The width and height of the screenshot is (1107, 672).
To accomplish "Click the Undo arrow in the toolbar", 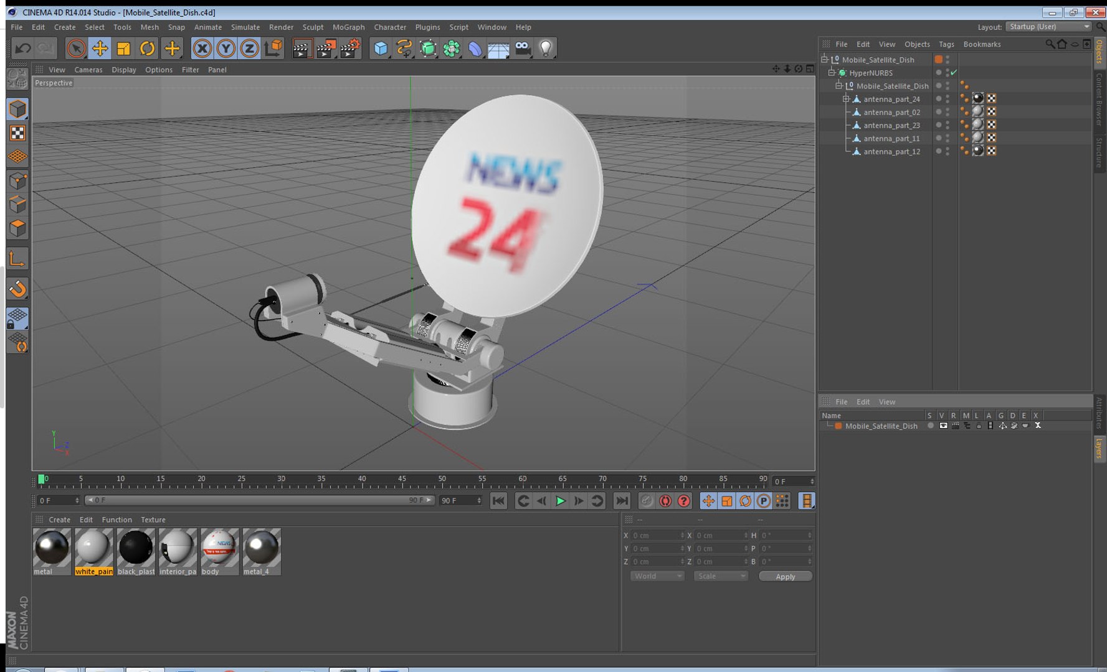I will pyautogui.click(x=23, y=48).
